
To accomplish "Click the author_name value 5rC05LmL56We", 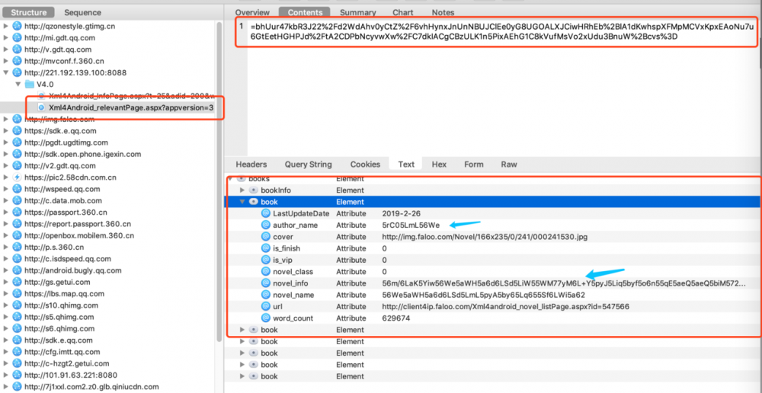I will [411, 225].
